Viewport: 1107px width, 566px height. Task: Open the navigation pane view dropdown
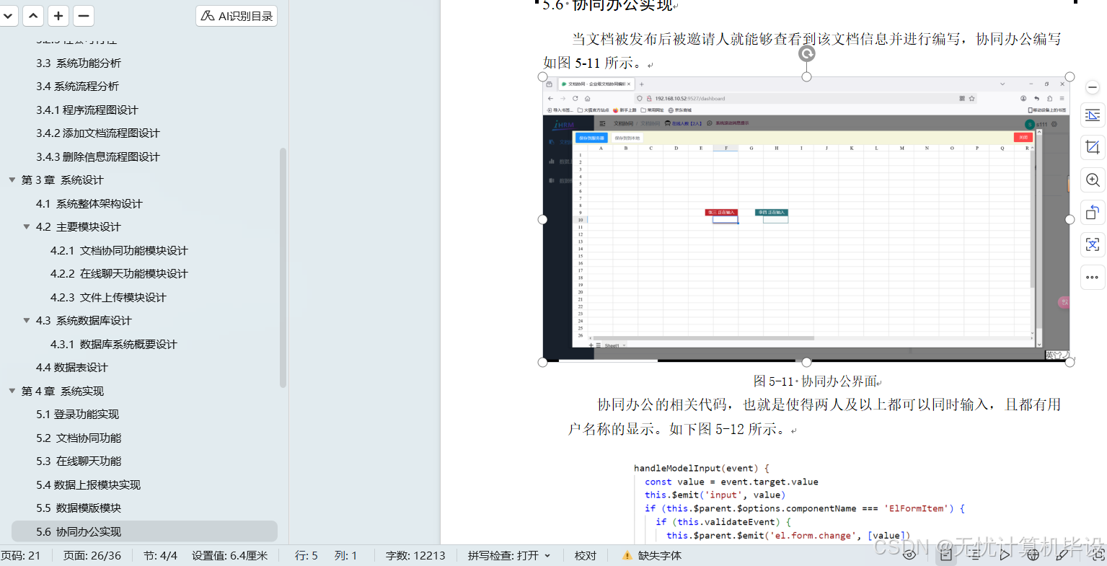pyautogui.click(x=9, y=16)
